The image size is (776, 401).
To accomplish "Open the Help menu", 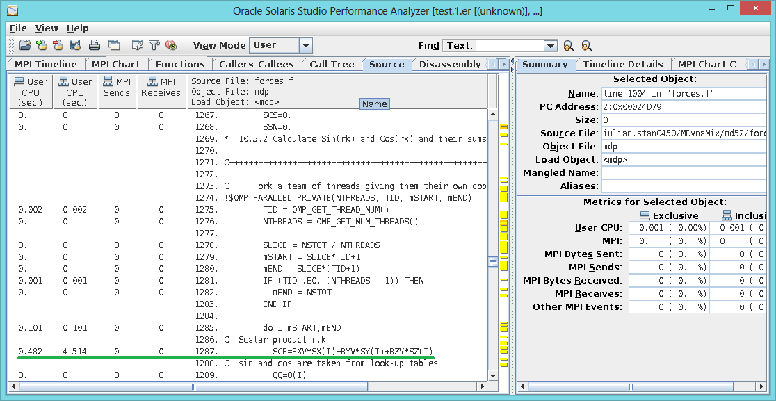I will click(78, 28).
